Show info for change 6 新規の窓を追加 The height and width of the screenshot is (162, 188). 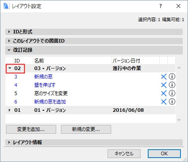tap(172, 101)
